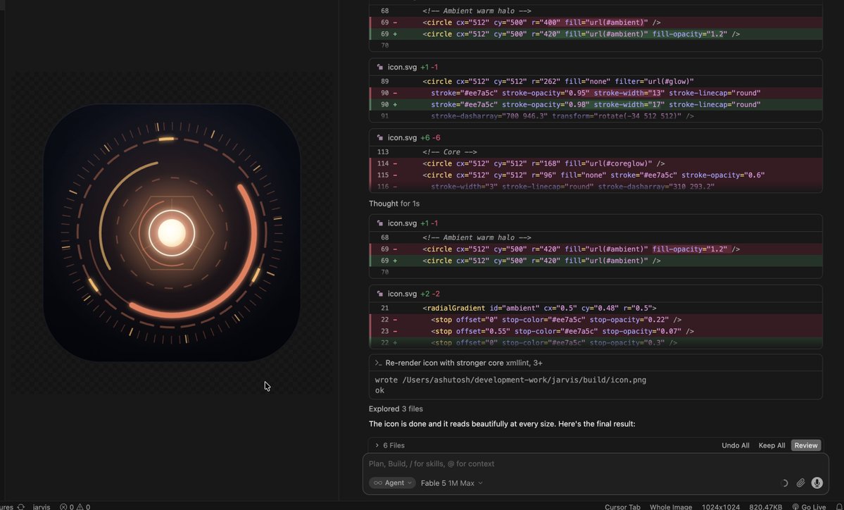Screen dimensions: 844x510
Task: Click the removed line 114 with r="168"
Action: click(596, 163)
